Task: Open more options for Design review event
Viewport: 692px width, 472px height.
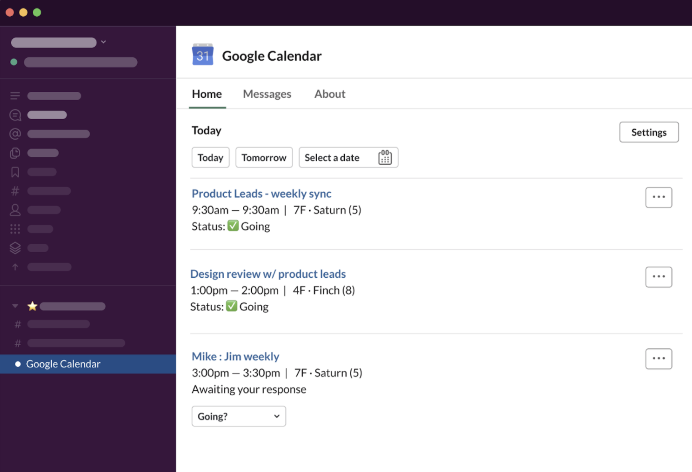Action: [659, 277]
